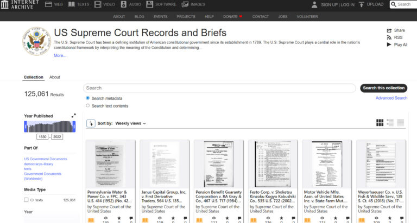Click the magnifier icon in top search
Viewport: 417px width, 223px height.
click(x=394, y=4)
